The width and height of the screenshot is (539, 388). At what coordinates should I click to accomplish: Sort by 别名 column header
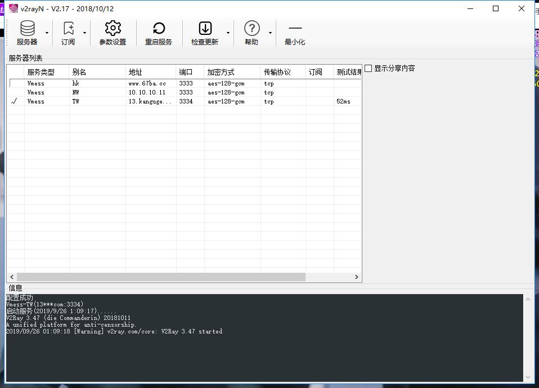tap(97, 72)
